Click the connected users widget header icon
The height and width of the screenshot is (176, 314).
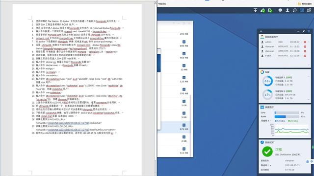point(262,37)
